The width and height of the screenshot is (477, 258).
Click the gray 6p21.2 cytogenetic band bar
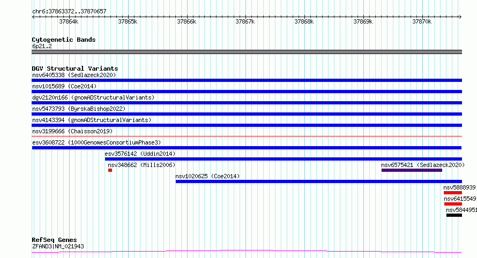247,52
